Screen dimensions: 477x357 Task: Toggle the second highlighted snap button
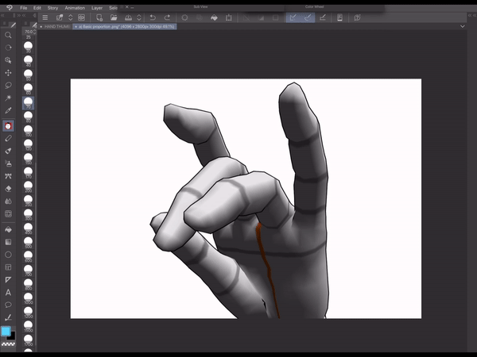(x=307, y=17)
